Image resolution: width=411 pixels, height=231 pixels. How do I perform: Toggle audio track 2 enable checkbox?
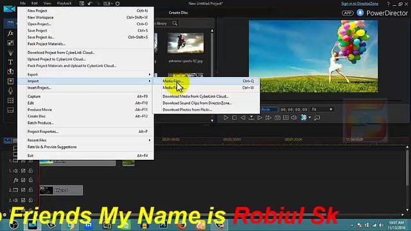[23, 200]
